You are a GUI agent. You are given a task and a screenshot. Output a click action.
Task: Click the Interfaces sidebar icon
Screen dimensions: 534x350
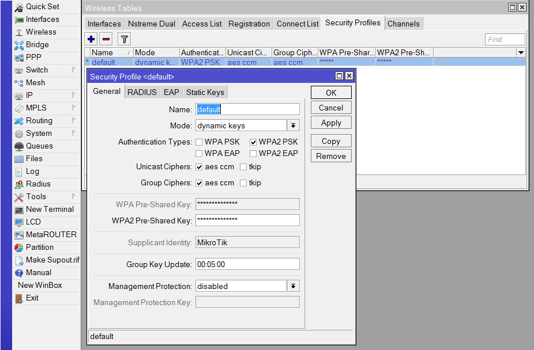click(19, 20)
